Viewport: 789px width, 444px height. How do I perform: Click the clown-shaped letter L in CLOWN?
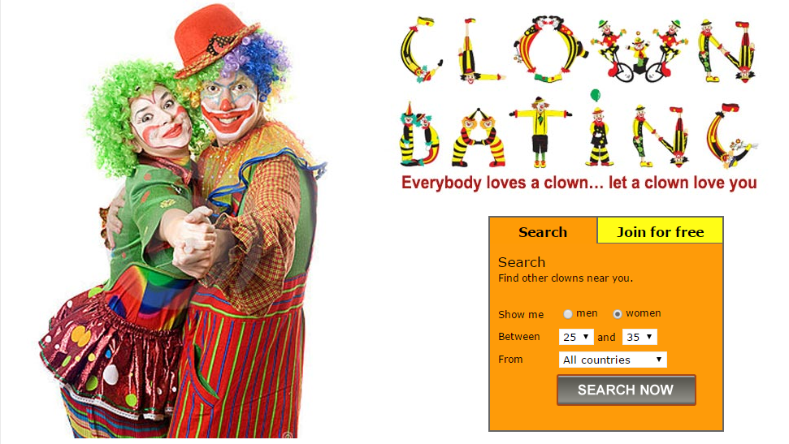pos(478,50)
